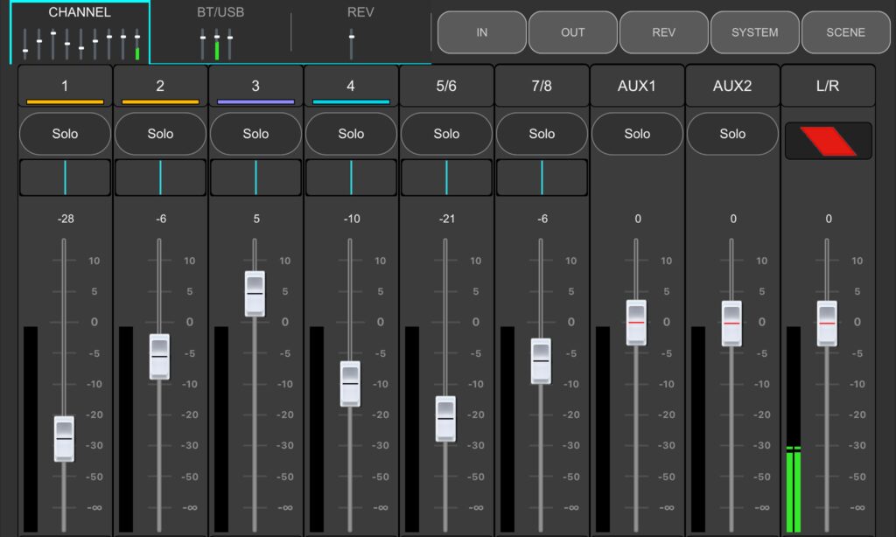Screen dimensions: 896x537
Task: Click the red mute icon on L/R channel
Action: pos(827,140)
